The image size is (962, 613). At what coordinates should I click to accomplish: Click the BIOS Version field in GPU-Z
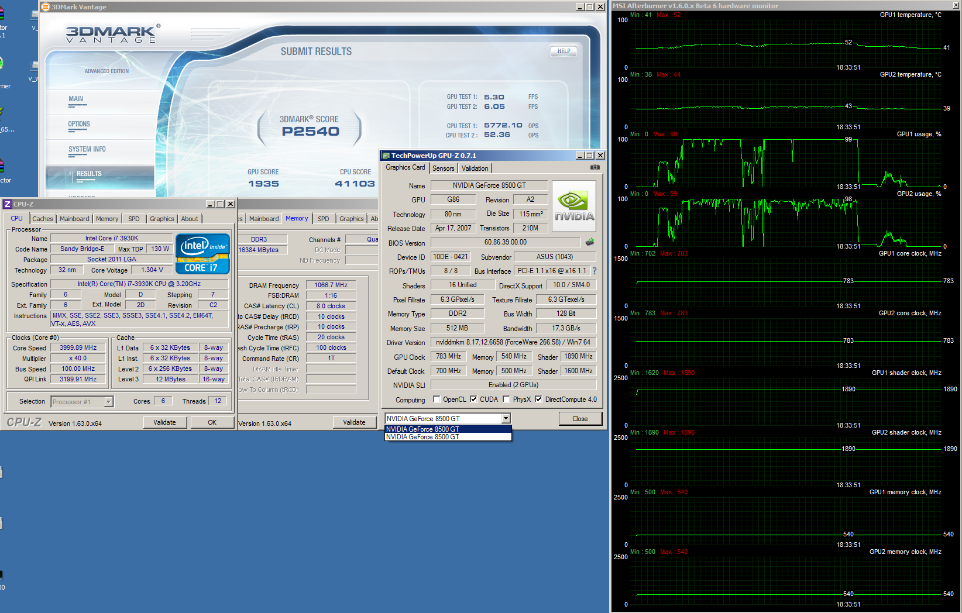(506, 242)
